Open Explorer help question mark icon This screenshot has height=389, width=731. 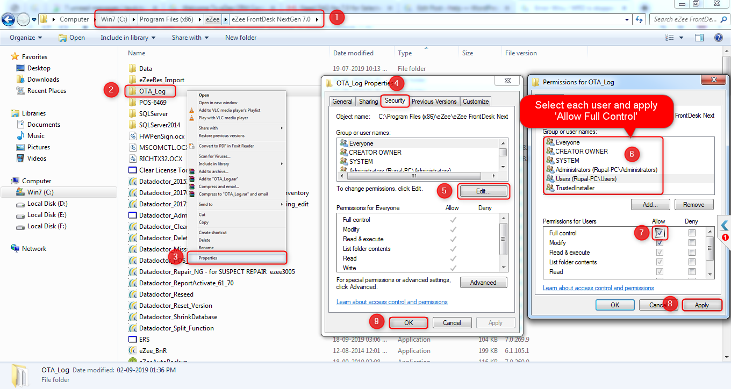click(718, 38)
